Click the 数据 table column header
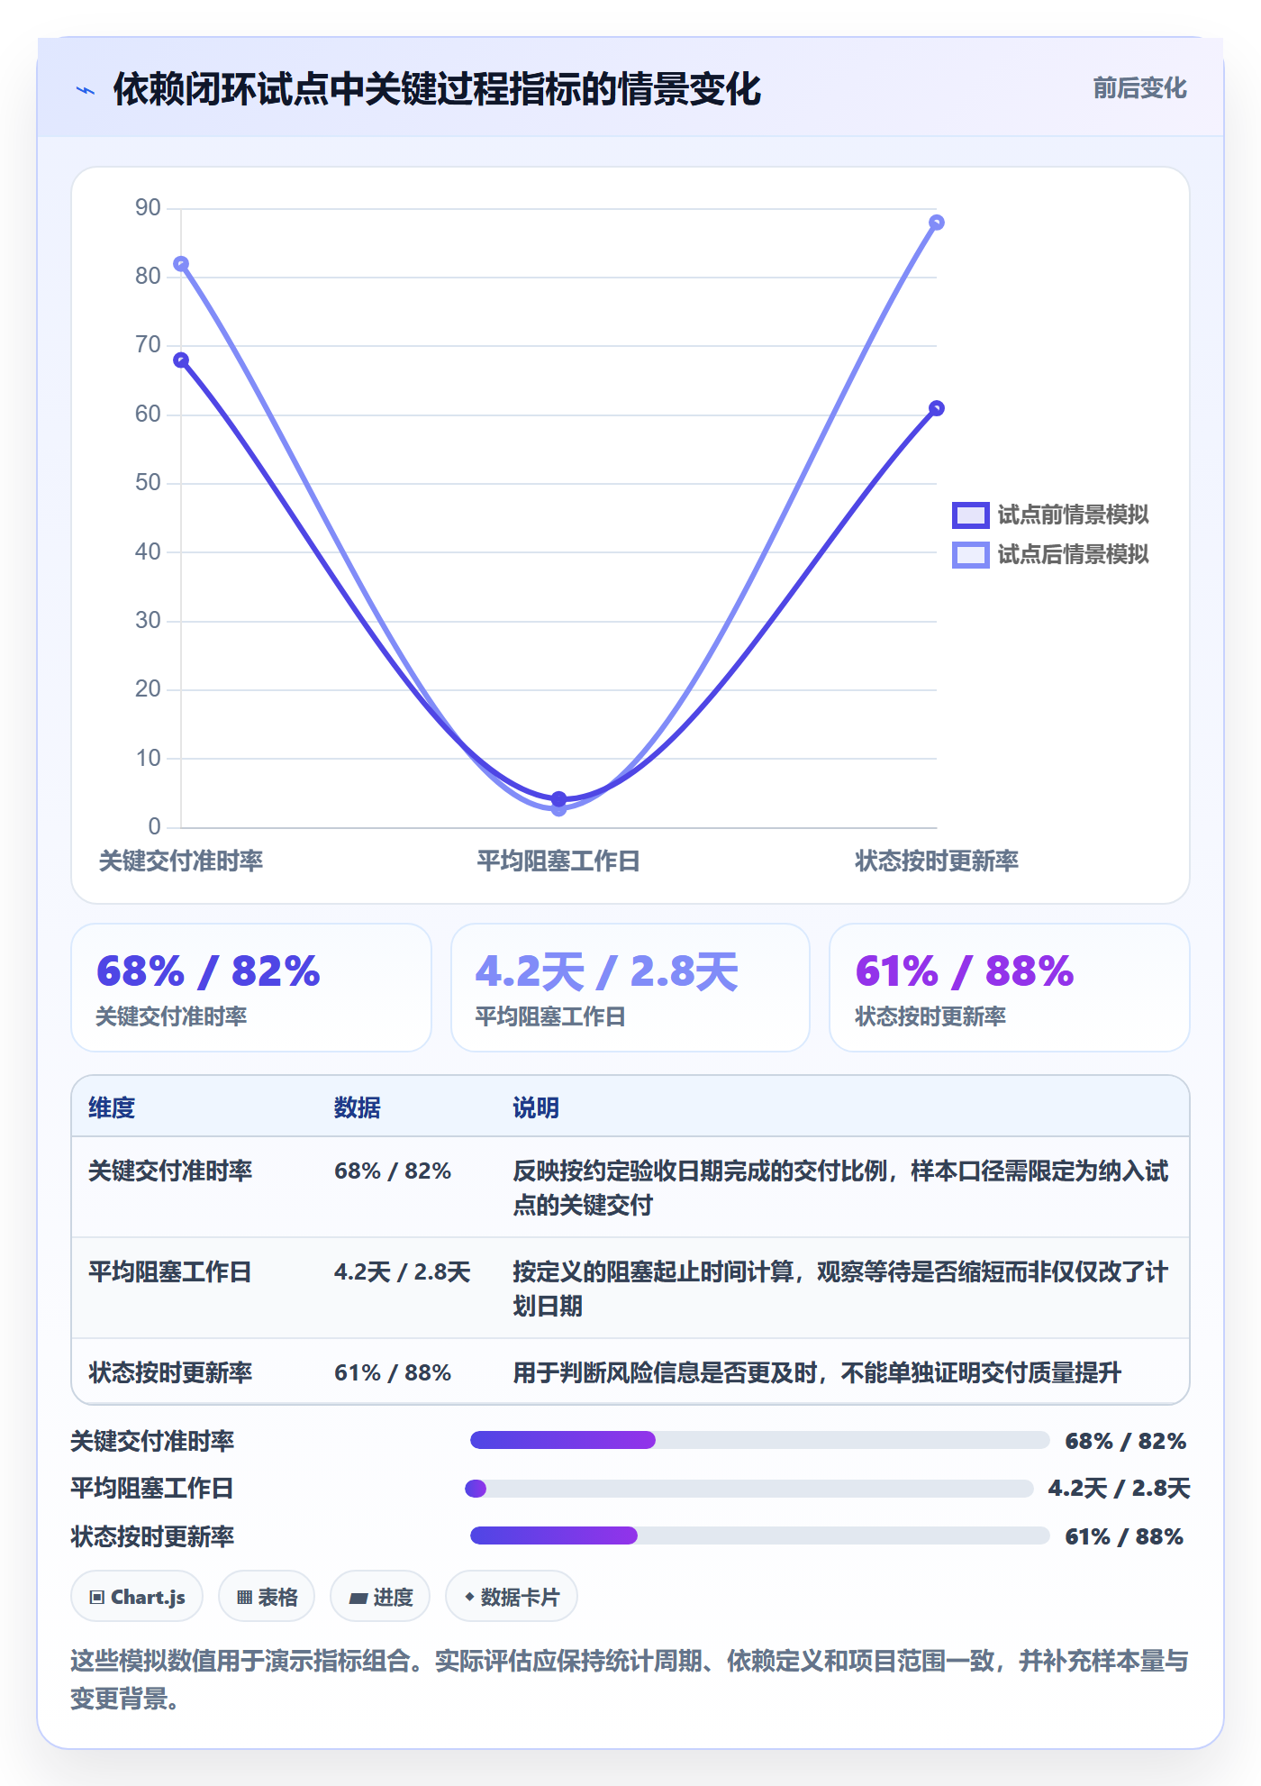 click(358, 1107)
